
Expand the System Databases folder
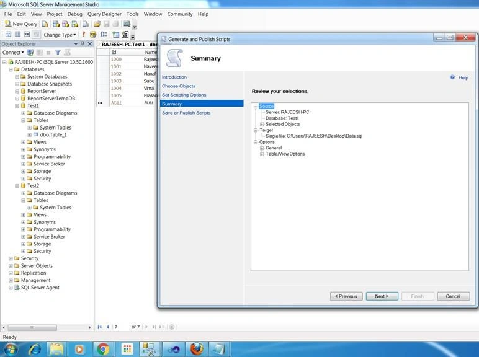pos(17,77)
